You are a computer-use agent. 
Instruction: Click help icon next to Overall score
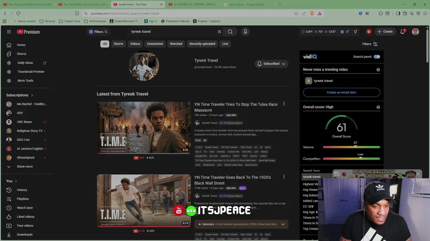tap(378, 107)
